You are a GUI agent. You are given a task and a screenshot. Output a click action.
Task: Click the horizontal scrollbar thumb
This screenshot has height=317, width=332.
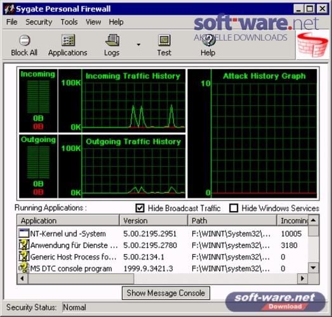(81, 278)
